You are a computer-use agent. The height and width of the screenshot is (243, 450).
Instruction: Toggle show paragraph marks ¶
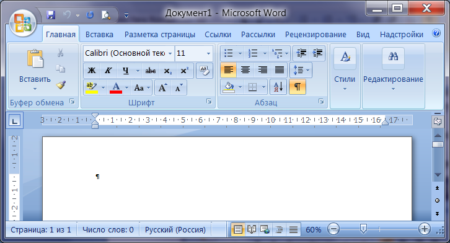pos(298,87)
